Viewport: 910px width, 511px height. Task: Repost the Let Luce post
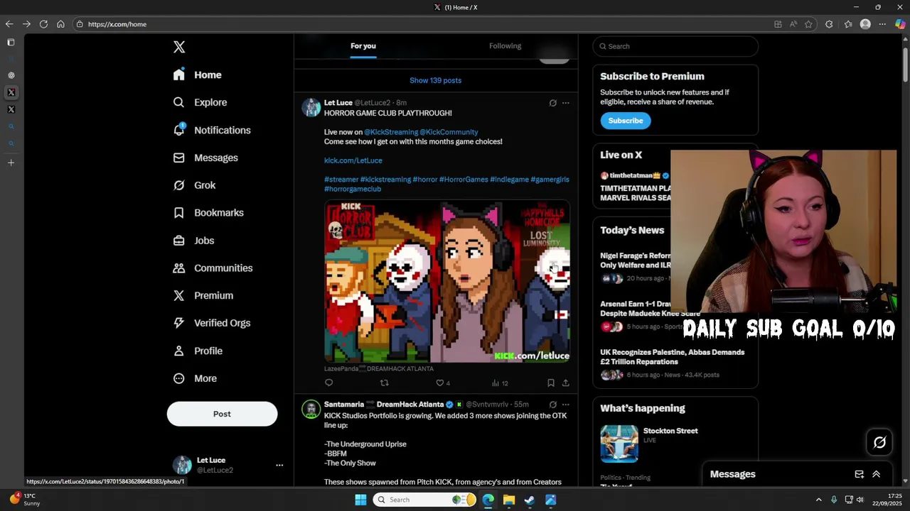tap(384, 383)
